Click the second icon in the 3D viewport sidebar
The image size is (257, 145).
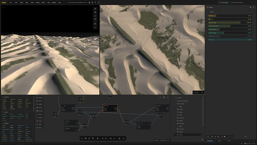click(x=95, y=12)
